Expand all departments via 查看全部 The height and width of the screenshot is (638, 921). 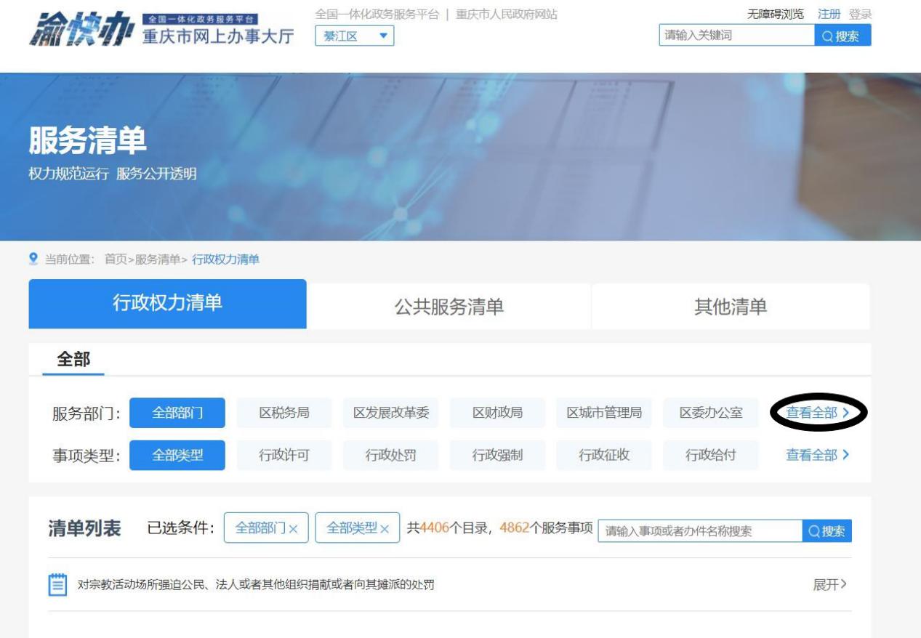tap(817, 413)
